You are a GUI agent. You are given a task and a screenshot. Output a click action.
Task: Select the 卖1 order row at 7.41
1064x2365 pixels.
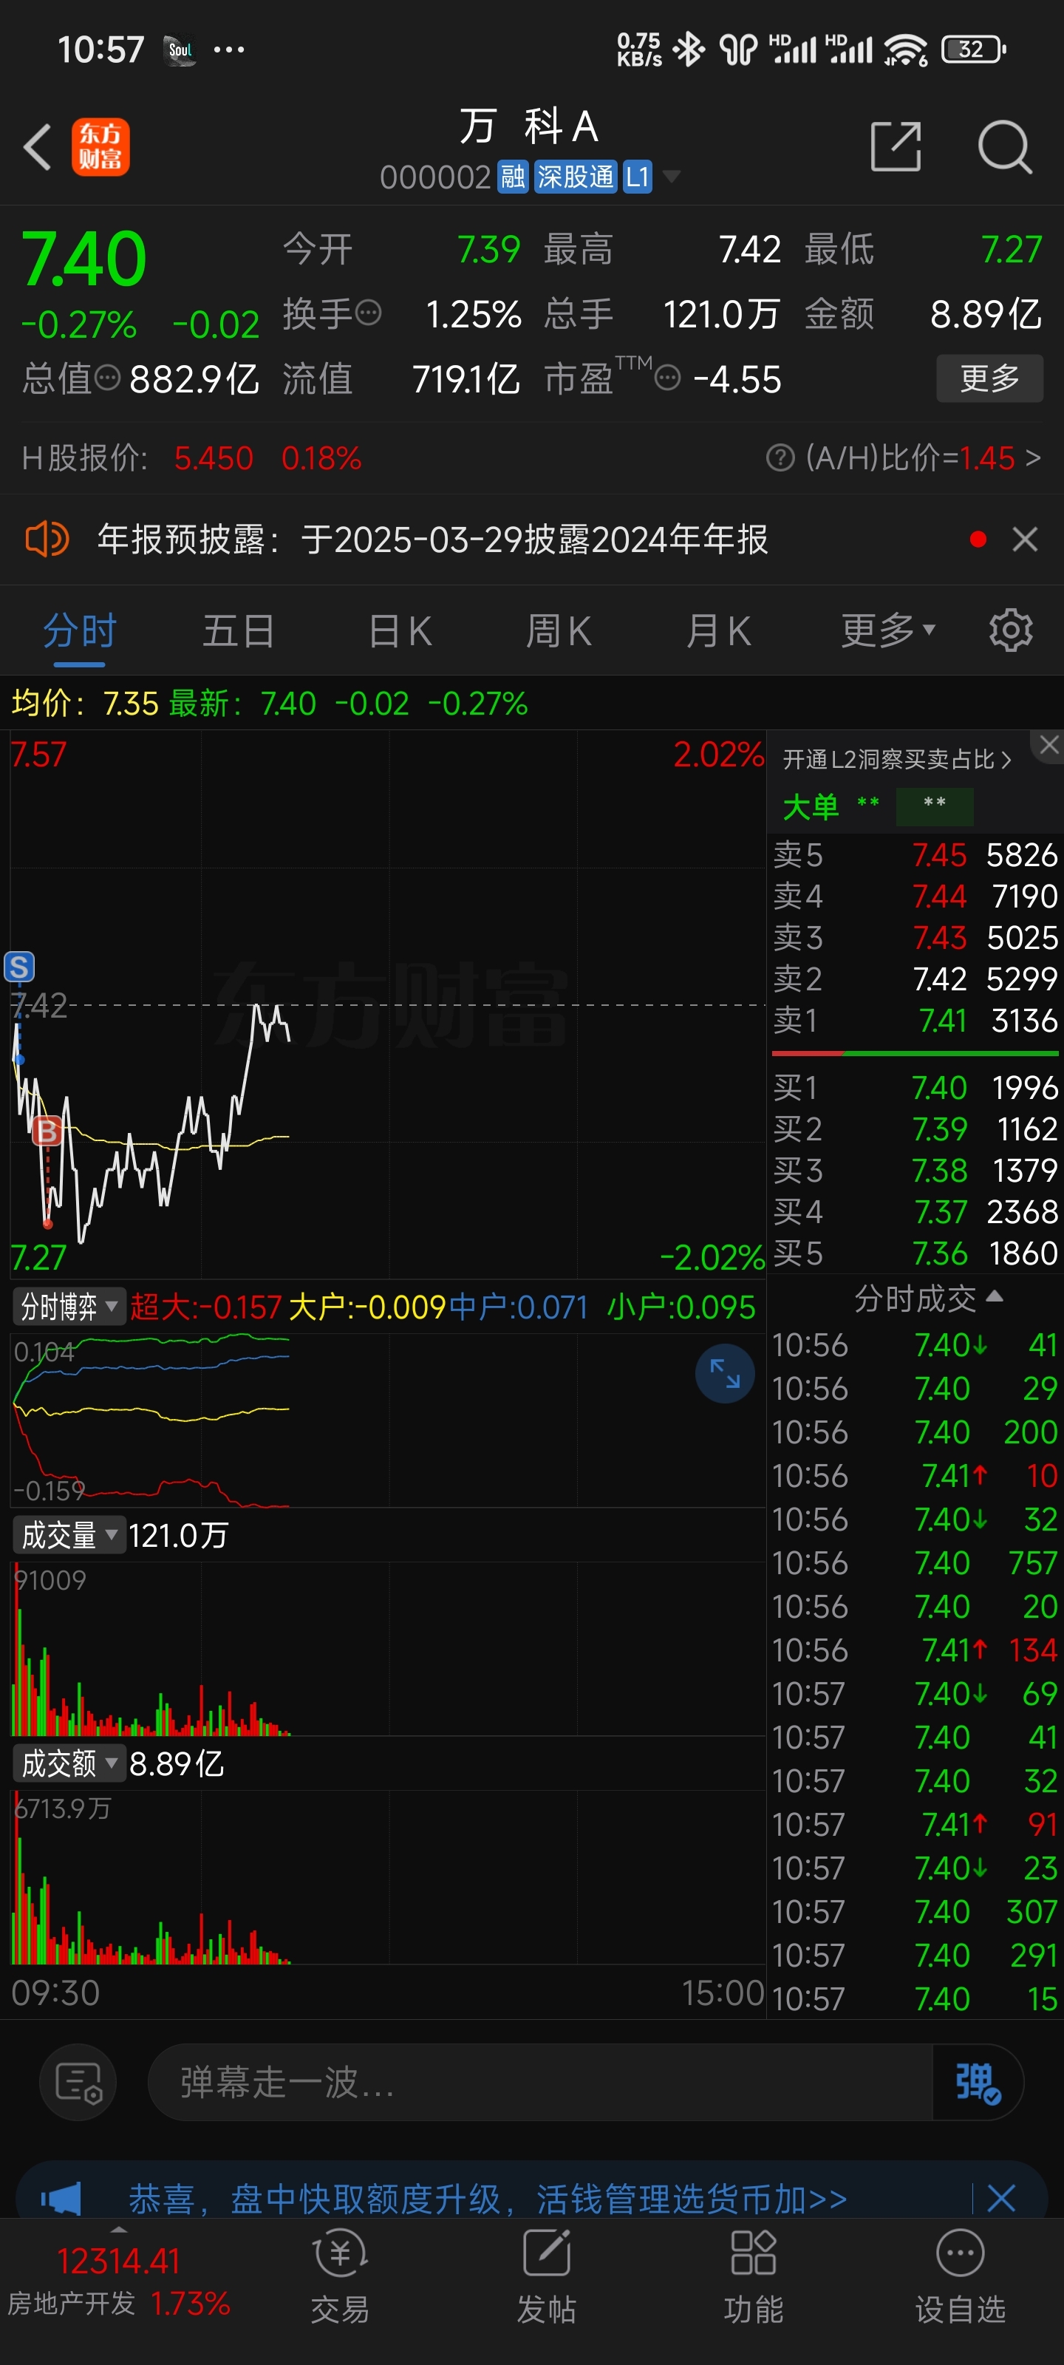[915, 1020]
